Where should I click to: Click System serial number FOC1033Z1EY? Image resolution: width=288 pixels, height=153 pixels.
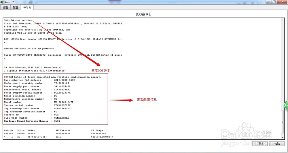tap(62, 105)
